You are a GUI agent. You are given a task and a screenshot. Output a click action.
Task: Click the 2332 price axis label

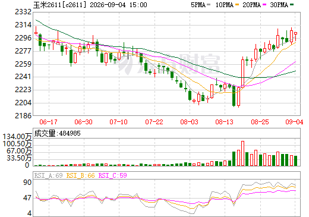pos(23,12)
